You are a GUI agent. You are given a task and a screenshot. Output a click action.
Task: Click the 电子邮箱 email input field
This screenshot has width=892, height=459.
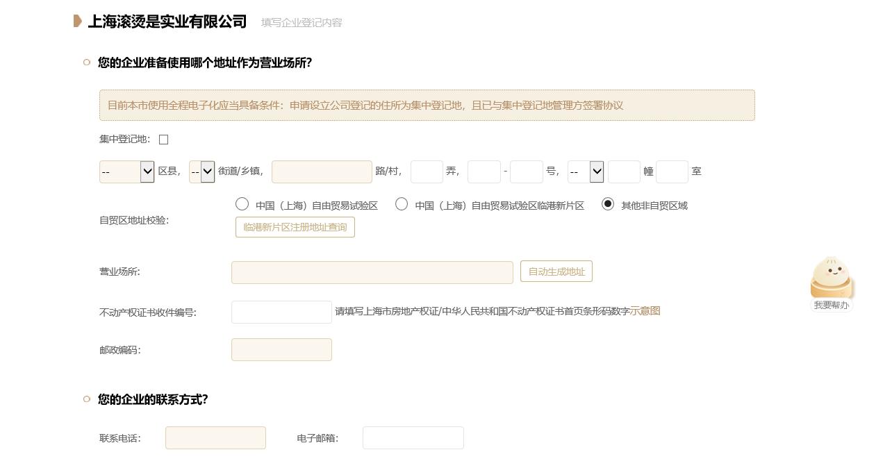click(413, 437)
